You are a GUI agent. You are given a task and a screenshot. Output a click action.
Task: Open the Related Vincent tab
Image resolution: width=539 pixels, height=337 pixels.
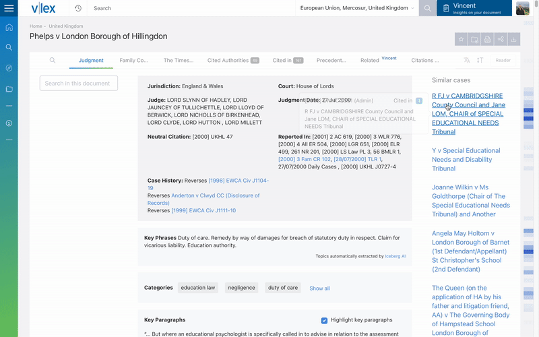tap(378, 60)
